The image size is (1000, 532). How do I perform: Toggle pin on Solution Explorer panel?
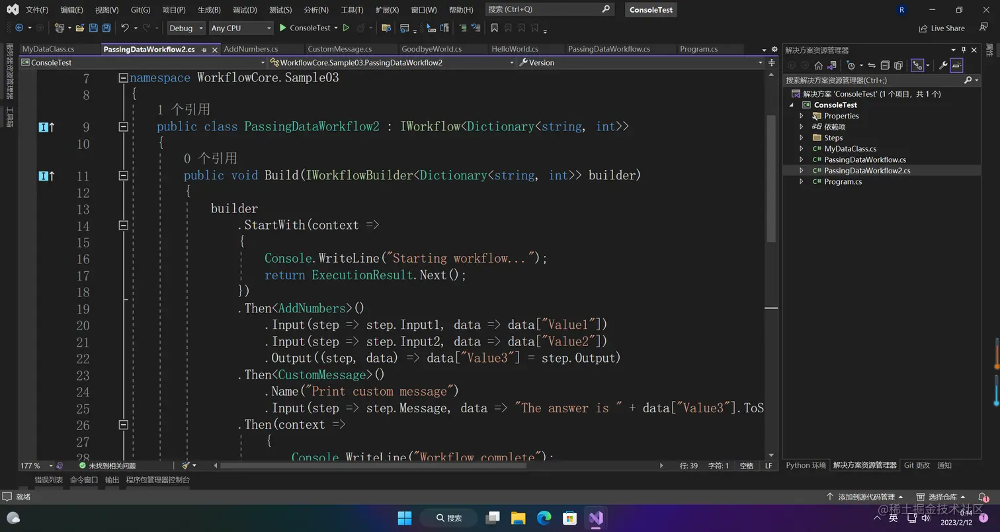click(x=964, y=50)
